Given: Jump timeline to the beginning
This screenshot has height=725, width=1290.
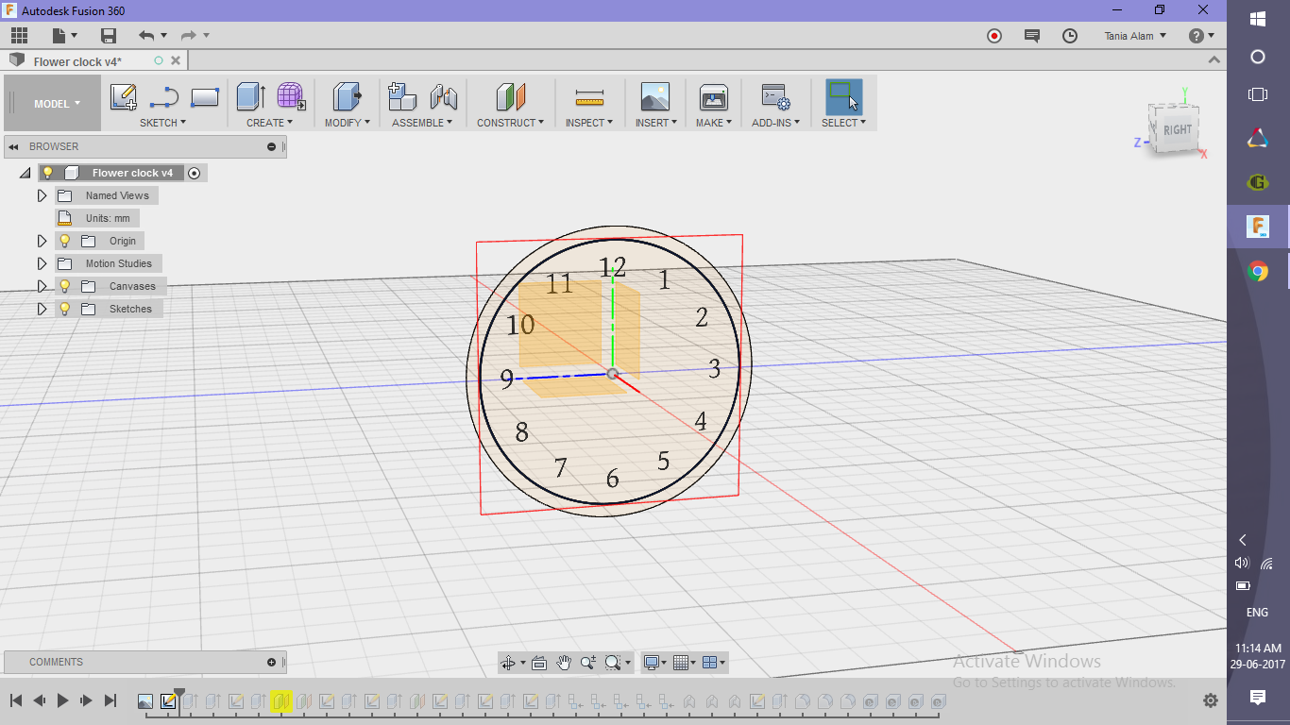Looking at the screenshot, I should [16, 700].
